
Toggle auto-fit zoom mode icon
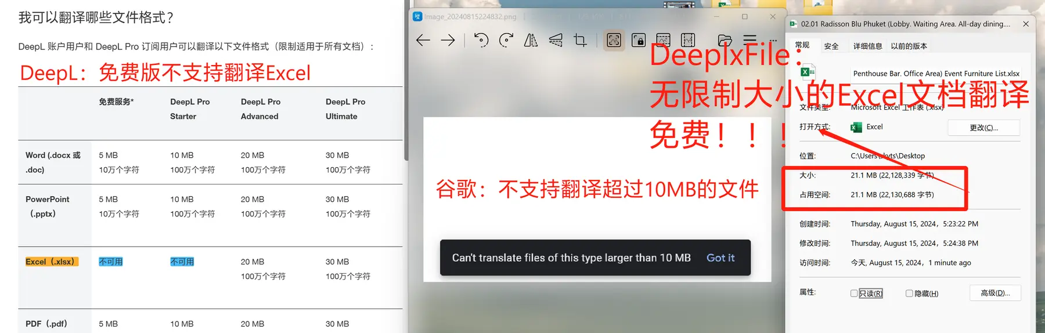click(614, 40)
